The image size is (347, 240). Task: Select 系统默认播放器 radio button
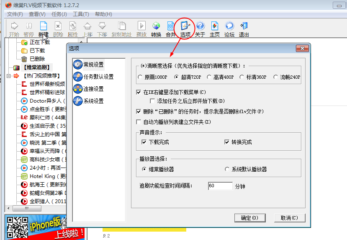pyautogui.click(x=227, y=169)
